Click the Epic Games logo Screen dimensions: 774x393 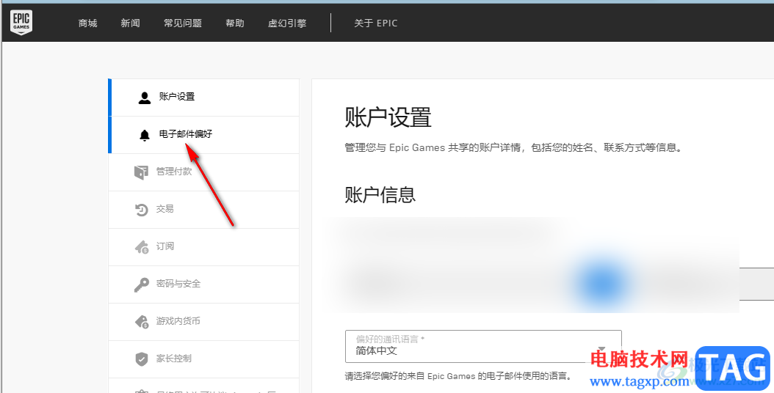[21, 23]
